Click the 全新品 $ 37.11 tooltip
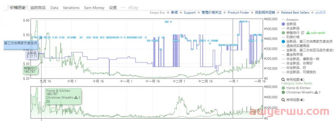Image resolution: width=335 pixels, height=121 pixels. click(32, 55)
